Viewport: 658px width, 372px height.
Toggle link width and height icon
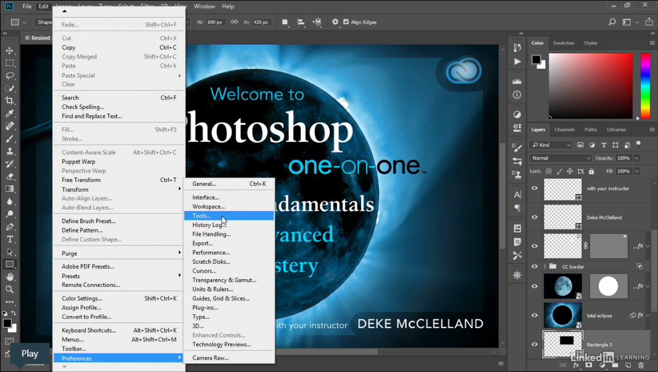tap(235, 22)
